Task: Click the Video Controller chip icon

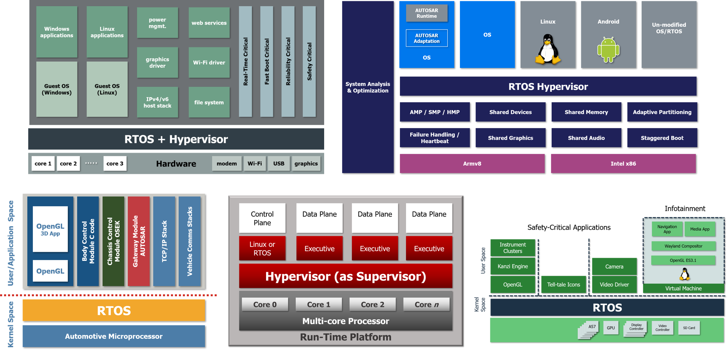Action: pos(662,328)
